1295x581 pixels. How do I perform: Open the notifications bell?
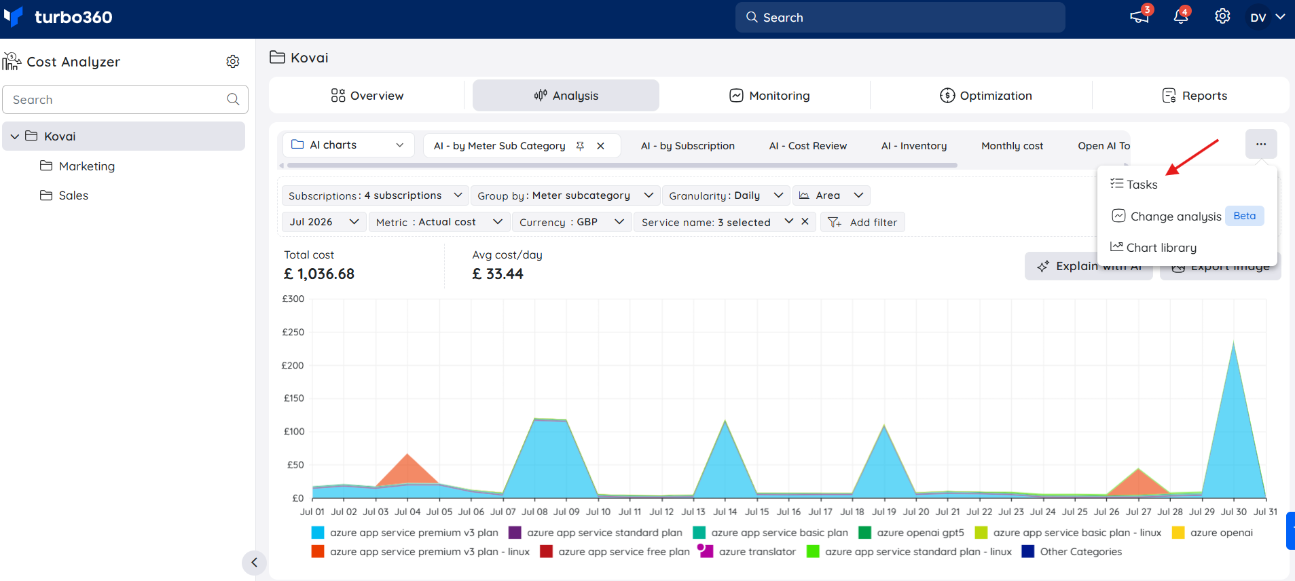tap(1181, 17)
